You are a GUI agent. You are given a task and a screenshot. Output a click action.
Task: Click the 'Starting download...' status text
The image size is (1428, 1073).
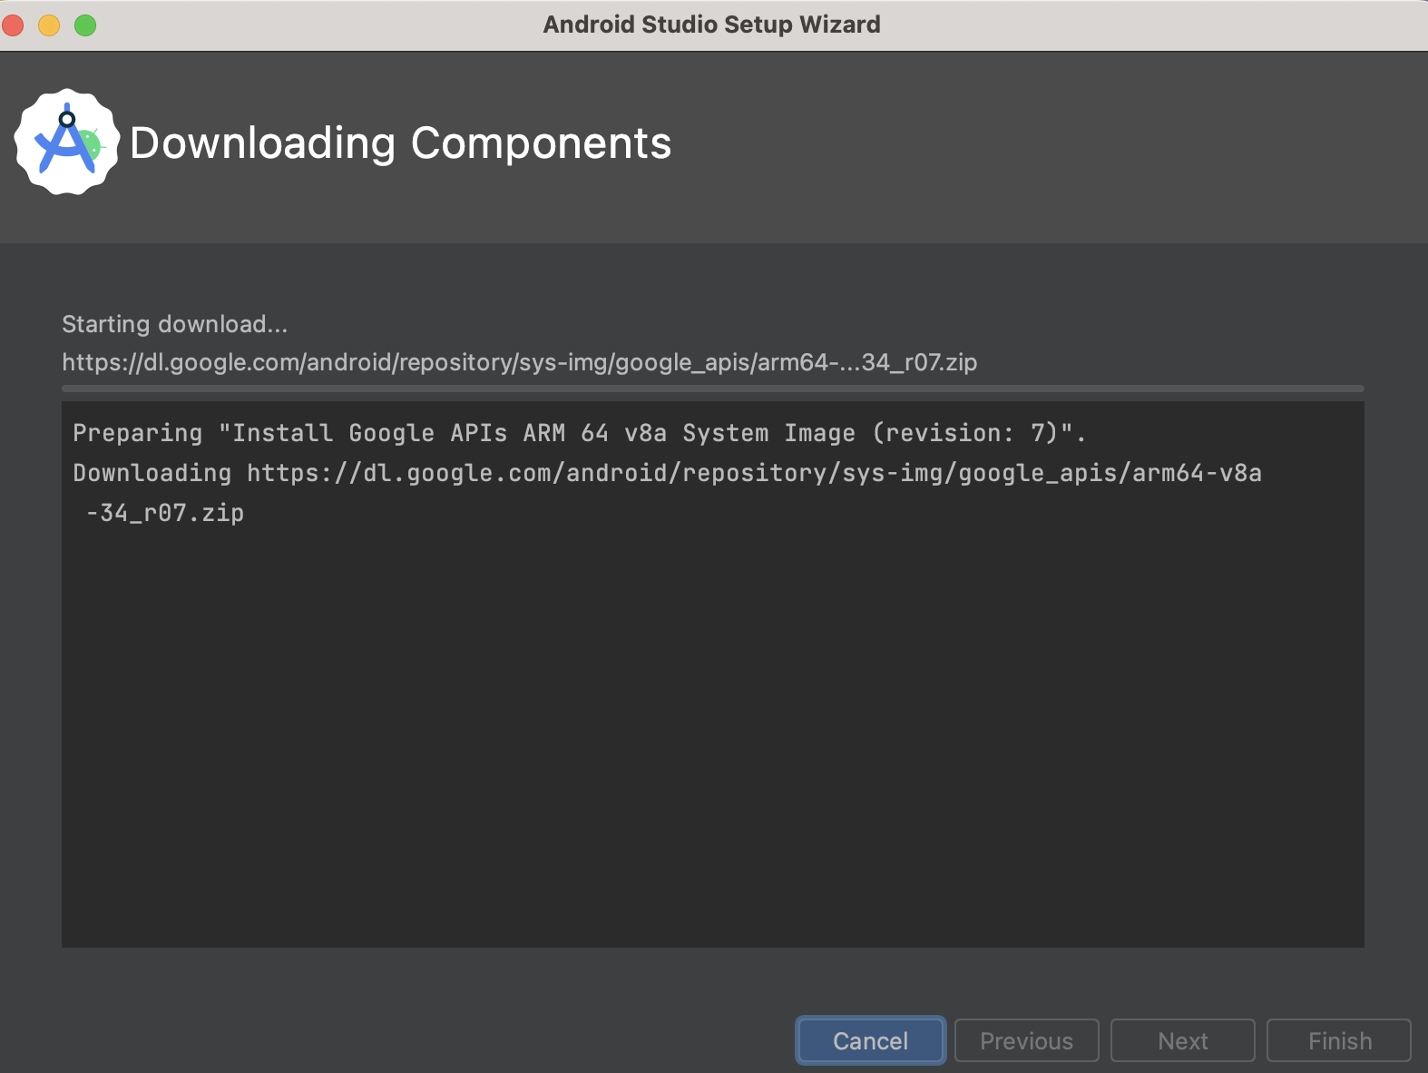click(174, 324)
